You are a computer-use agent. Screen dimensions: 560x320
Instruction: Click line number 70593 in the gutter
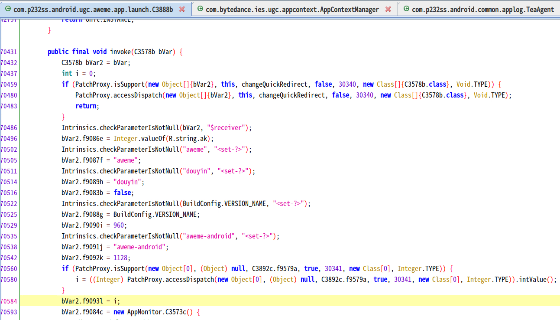click(x=9, y=312)
